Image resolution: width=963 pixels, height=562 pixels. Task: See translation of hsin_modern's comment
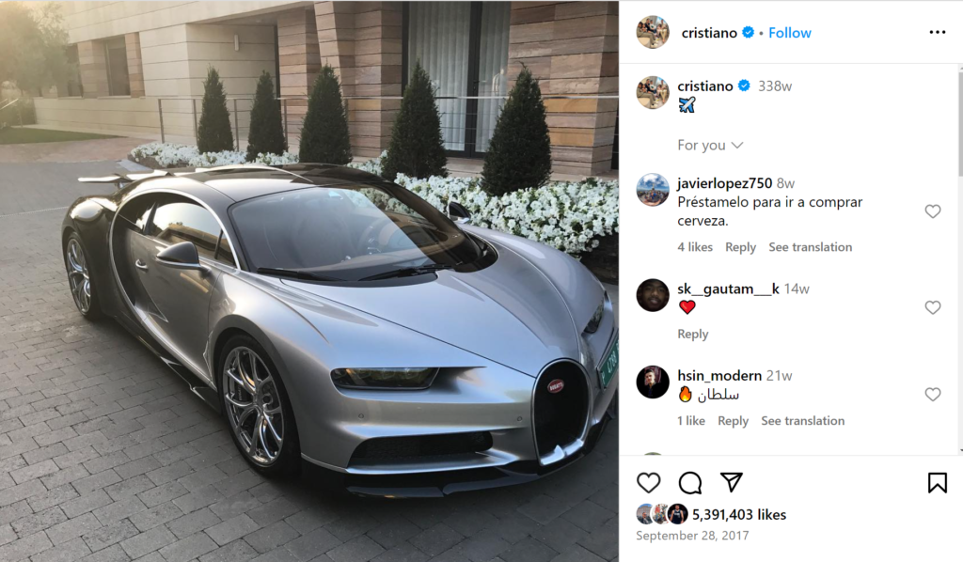click(803, 420)
